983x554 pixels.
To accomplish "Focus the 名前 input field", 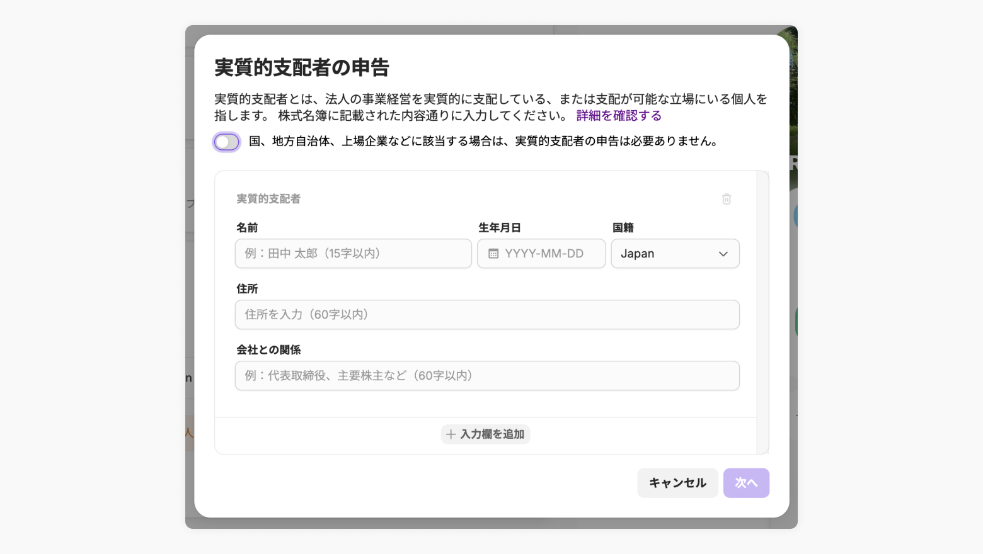I will pos(354,254).
